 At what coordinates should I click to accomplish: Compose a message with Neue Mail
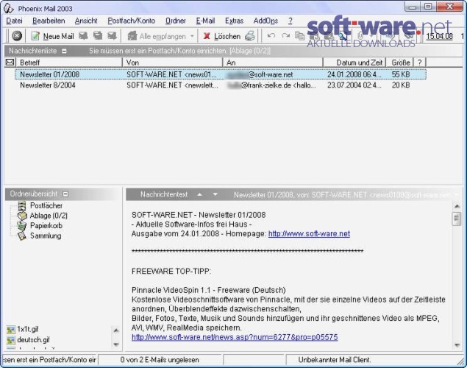point(52,36)
